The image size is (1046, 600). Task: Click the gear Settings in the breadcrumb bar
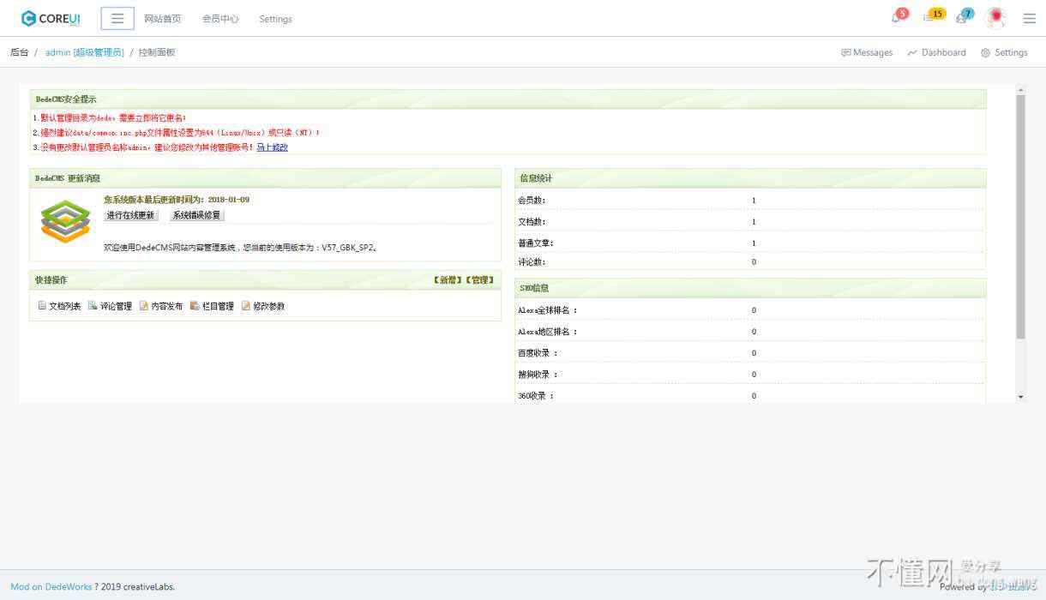pyautogui.click(x=1004, y=52)
